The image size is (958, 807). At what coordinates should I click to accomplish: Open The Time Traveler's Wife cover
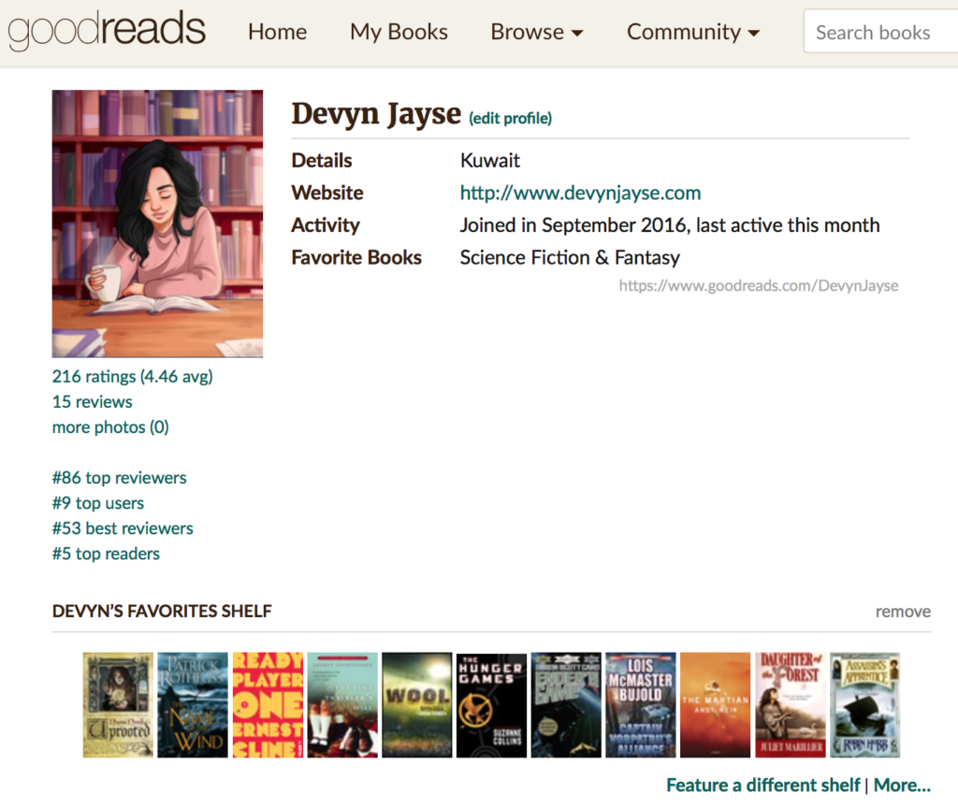click(x=342, y=705)
